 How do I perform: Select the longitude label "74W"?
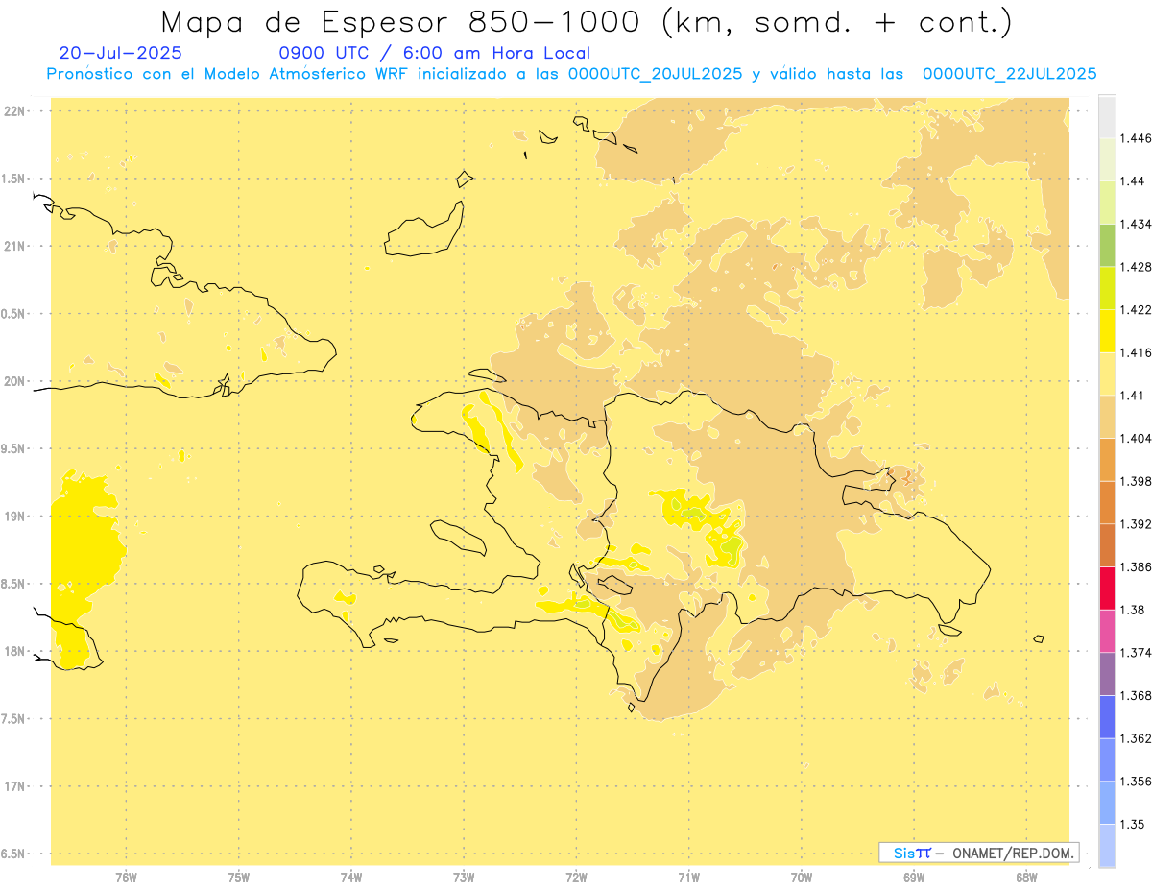pyautogui.click(x=351, y=878)
